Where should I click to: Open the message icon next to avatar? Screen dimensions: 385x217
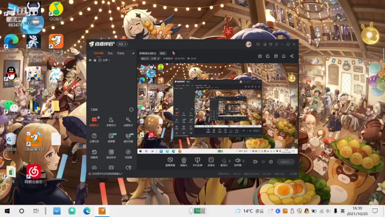click(258, 44)
